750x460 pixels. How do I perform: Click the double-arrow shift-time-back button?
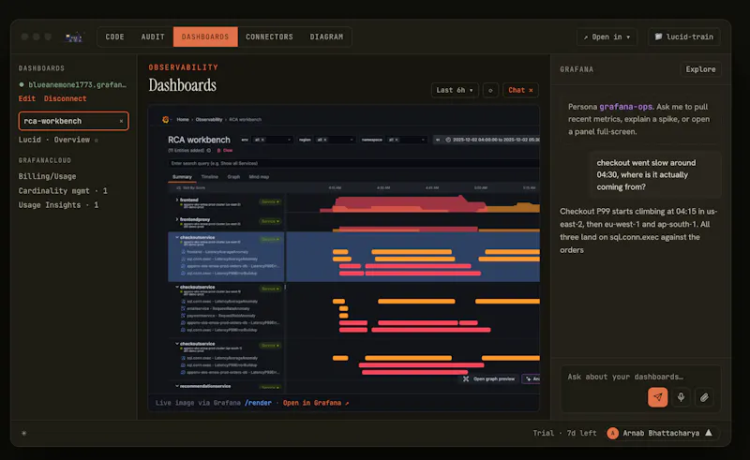click(x=438, y=140)
